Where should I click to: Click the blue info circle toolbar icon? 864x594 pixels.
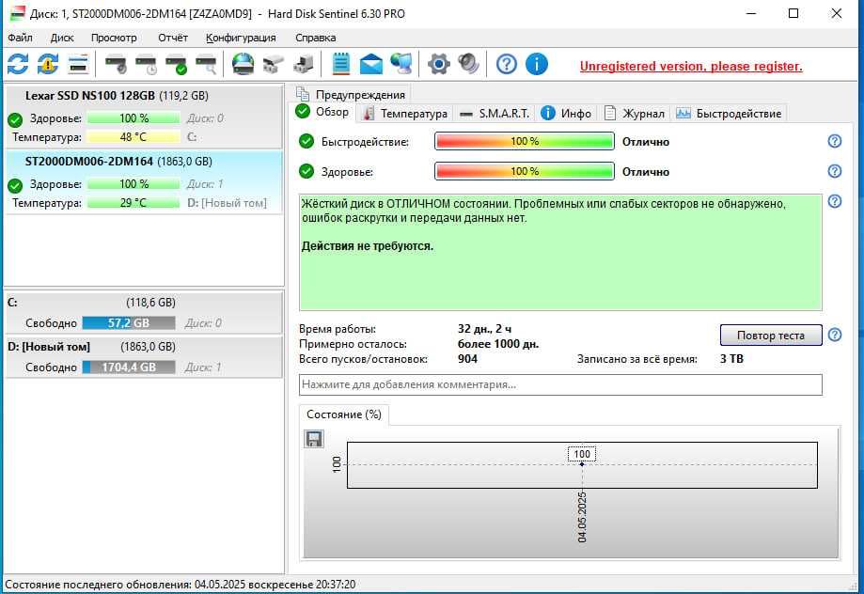[x=537, y=64]
